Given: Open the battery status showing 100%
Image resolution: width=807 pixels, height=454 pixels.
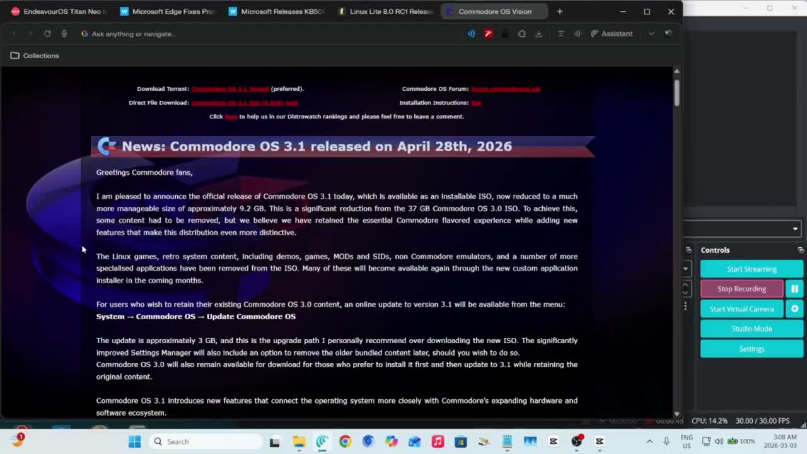Looking at the screenshot, I should [x=741, y=441].
